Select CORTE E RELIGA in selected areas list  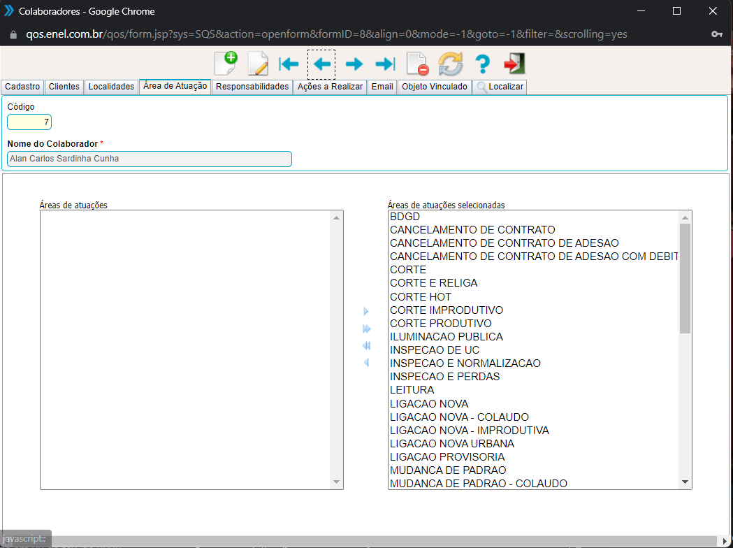434,283
